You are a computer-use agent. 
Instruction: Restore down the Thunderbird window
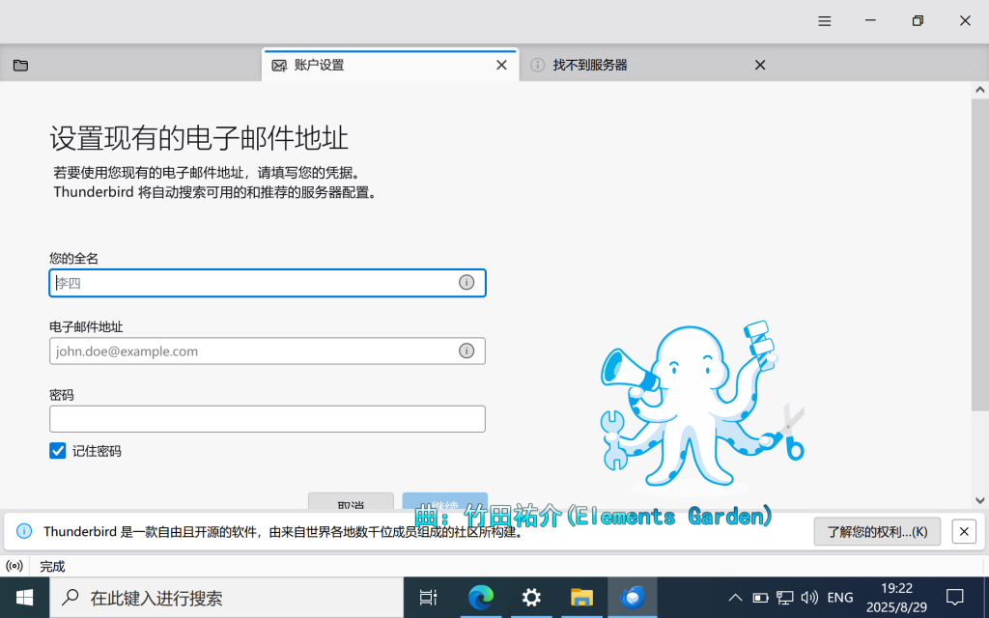point(918,21)
